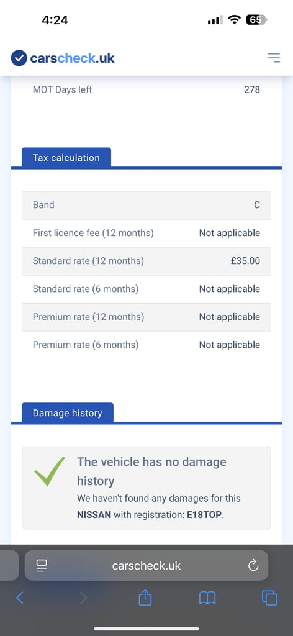Open the Safari bookmarks icon

tap(207, 598)
